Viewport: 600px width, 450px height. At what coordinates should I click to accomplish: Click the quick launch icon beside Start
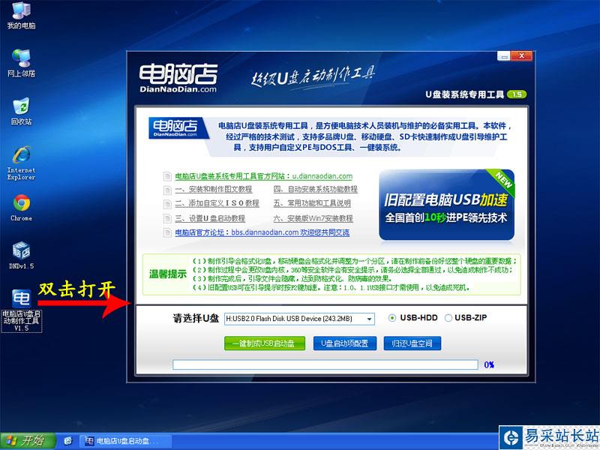(68, 441)
